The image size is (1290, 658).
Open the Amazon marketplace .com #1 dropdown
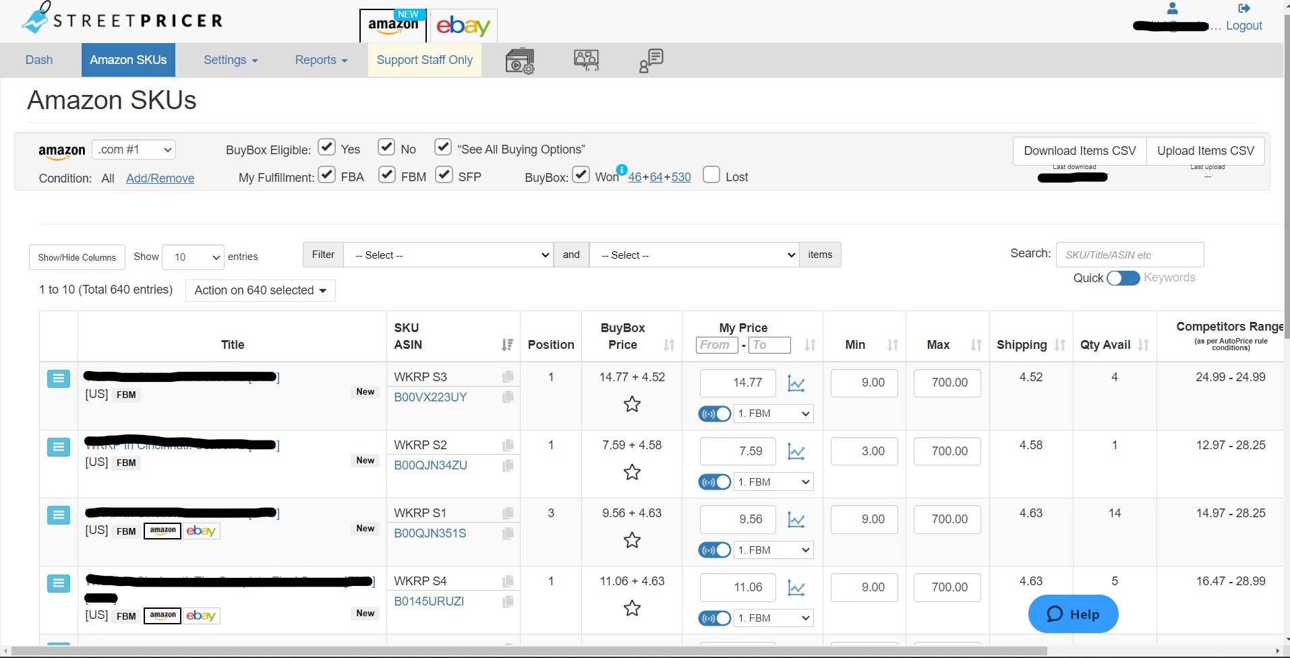pyautogui.click(x=134, y=150)
